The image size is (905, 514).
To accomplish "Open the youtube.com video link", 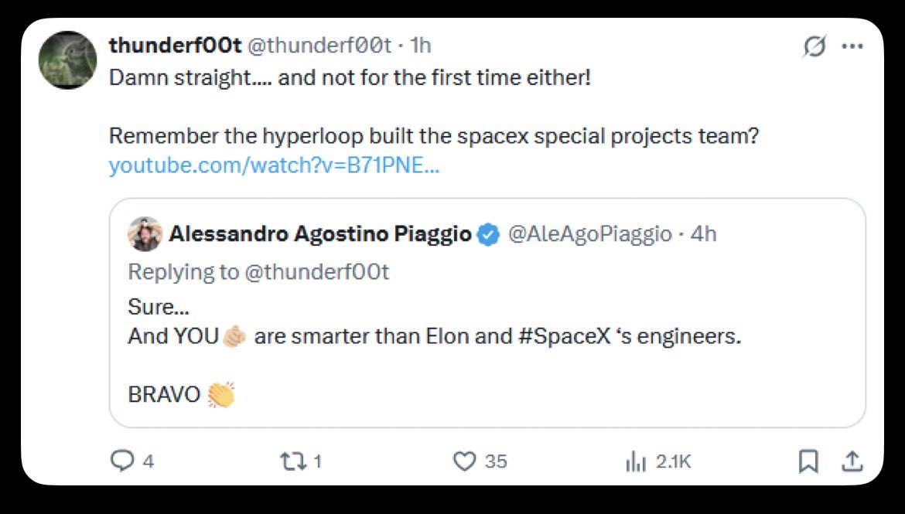I will click(274, 165).
